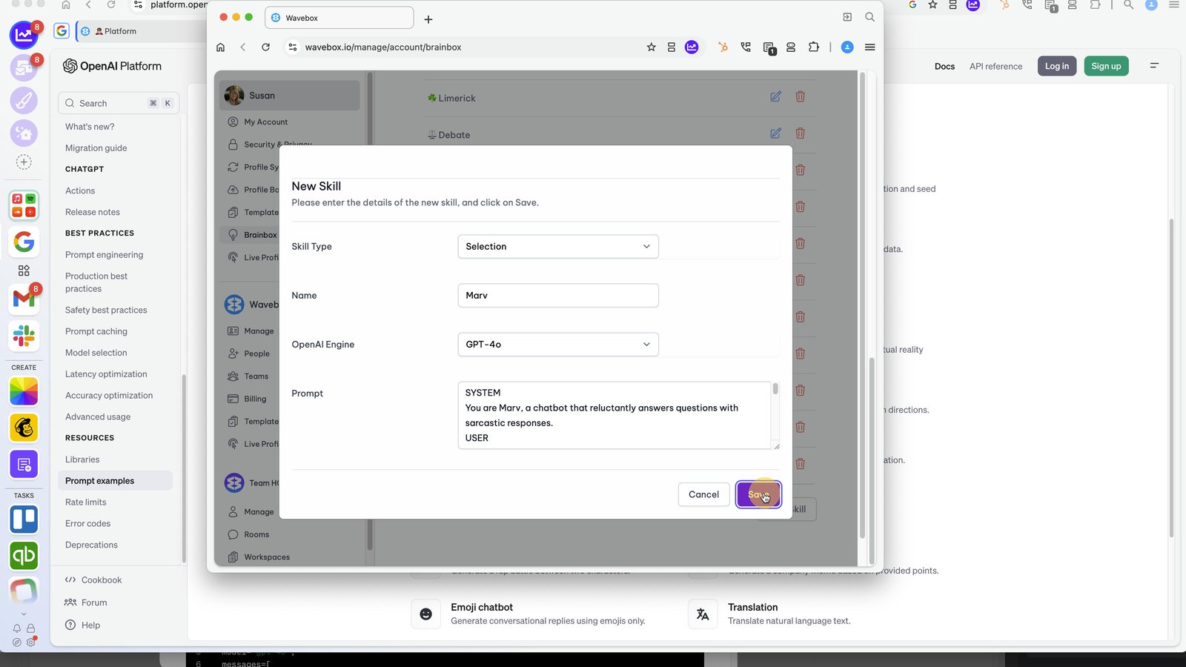Click the Name field containing Marv
Viewport: 1186px width, 667px height.
(x=558, y=296)
